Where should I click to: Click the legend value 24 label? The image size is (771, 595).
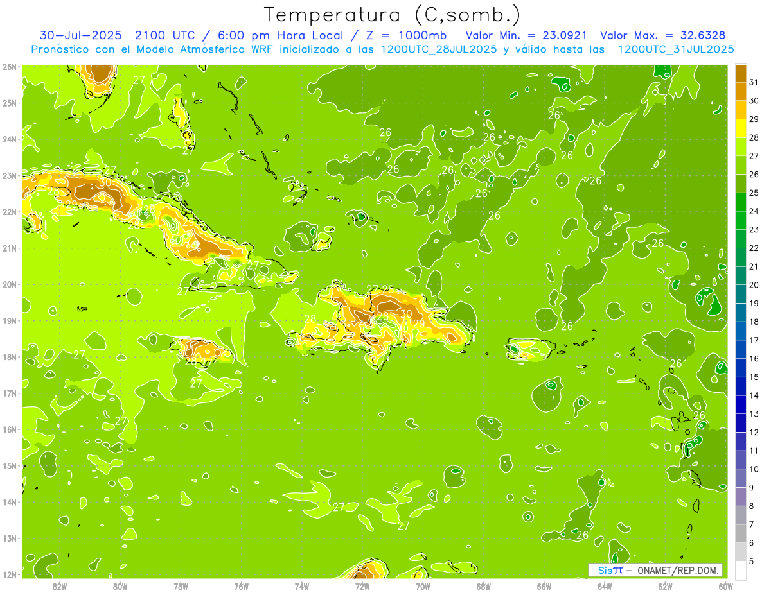[754, 211]
